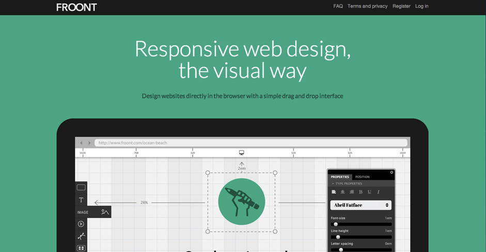Image resolution: width=486 pixels, height=252 pixels.
Task: Switch to the Properties tab
Action: [x=340, y=177]
